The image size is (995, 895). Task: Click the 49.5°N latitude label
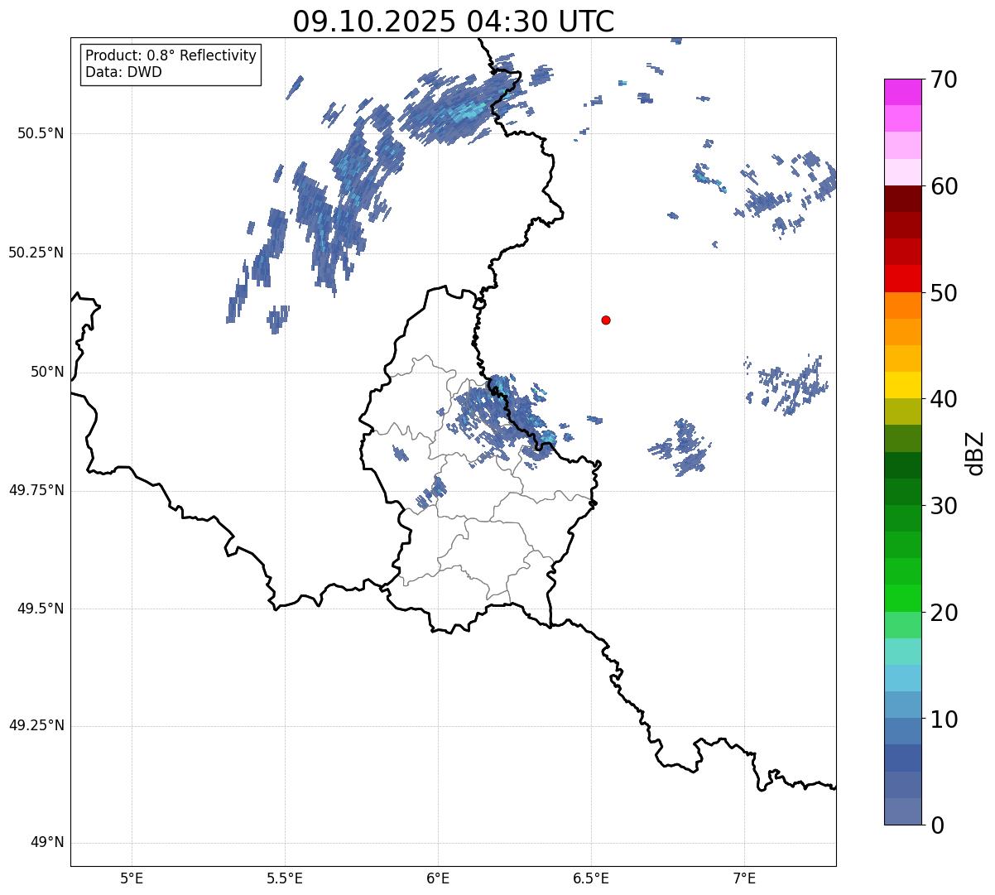tap(41, 609)
